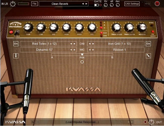Click the PRES knob
164x126 pixels.
coord(79,27)
